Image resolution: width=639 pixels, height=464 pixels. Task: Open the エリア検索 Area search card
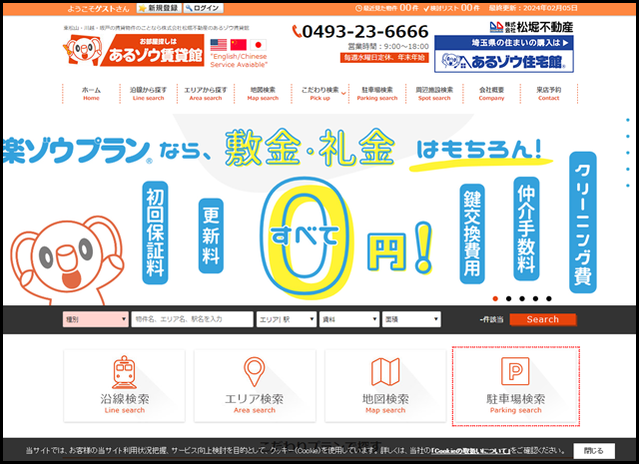click(255, 386)
